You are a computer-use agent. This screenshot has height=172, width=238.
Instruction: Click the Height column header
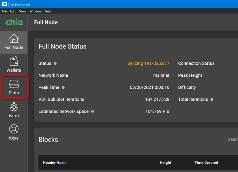coord(165,162)
